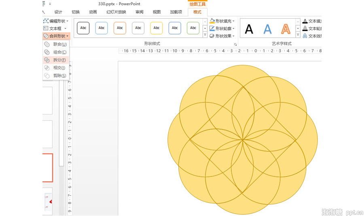Click the 文本填充 text fill button
Screen dimensions: 364x216
pyautogui.click(x=312, y=21)
